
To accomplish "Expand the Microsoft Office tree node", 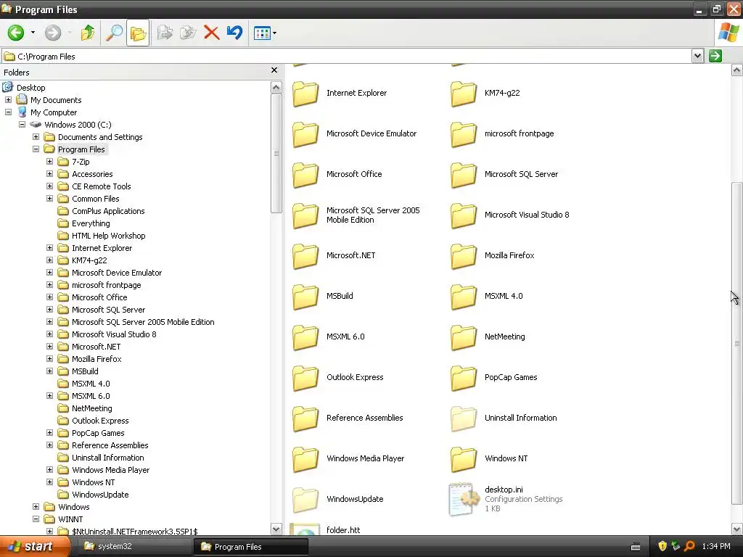I will [x=49, y=297].
